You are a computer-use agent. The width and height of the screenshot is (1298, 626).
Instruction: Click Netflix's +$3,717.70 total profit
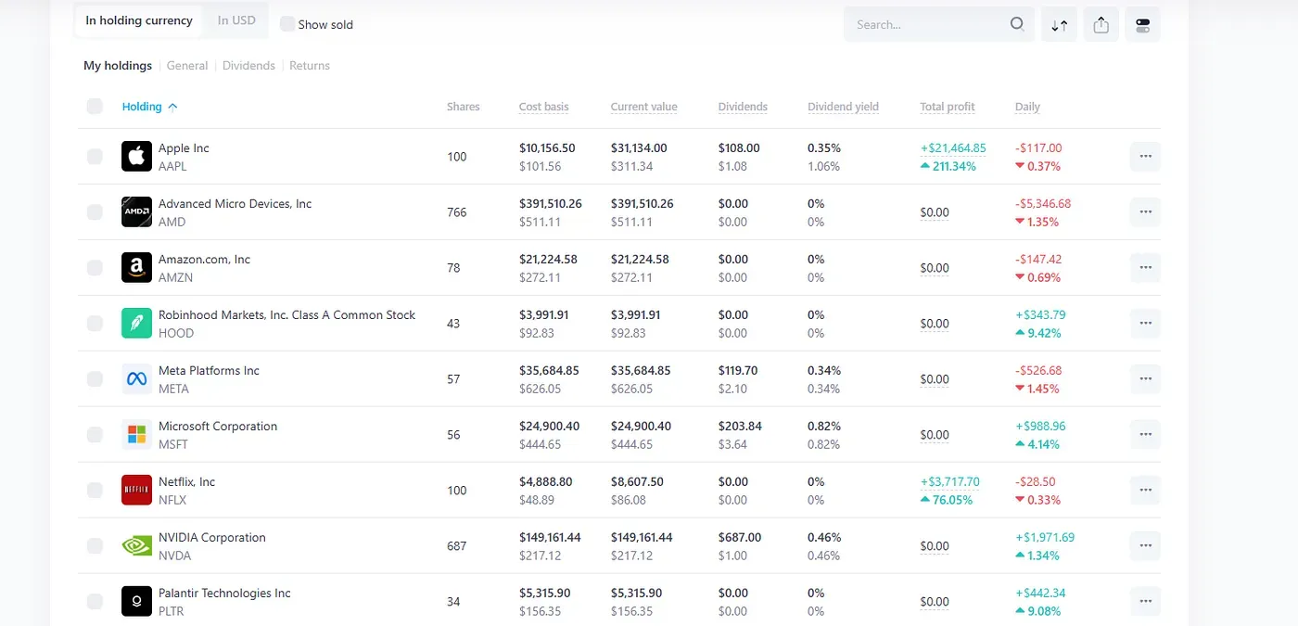point(949,482)
